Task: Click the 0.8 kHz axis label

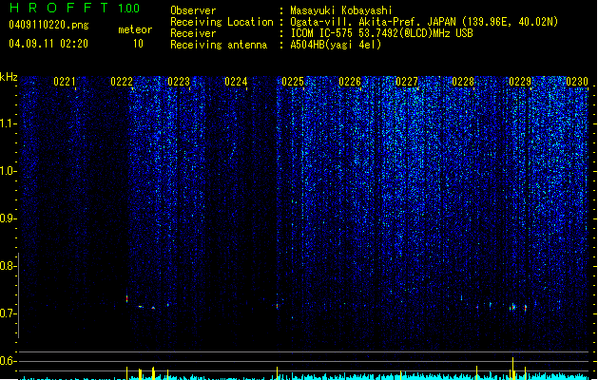Action: (x=8, y=266)
